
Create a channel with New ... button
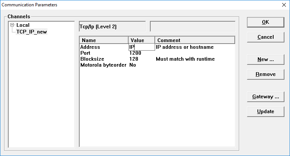265,59
